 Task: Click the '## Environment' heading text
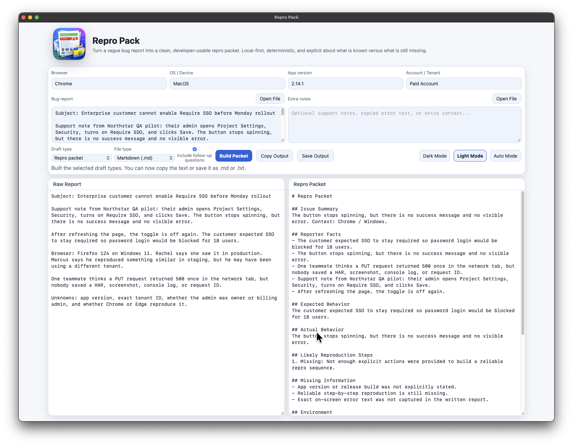tap(312, 412)
